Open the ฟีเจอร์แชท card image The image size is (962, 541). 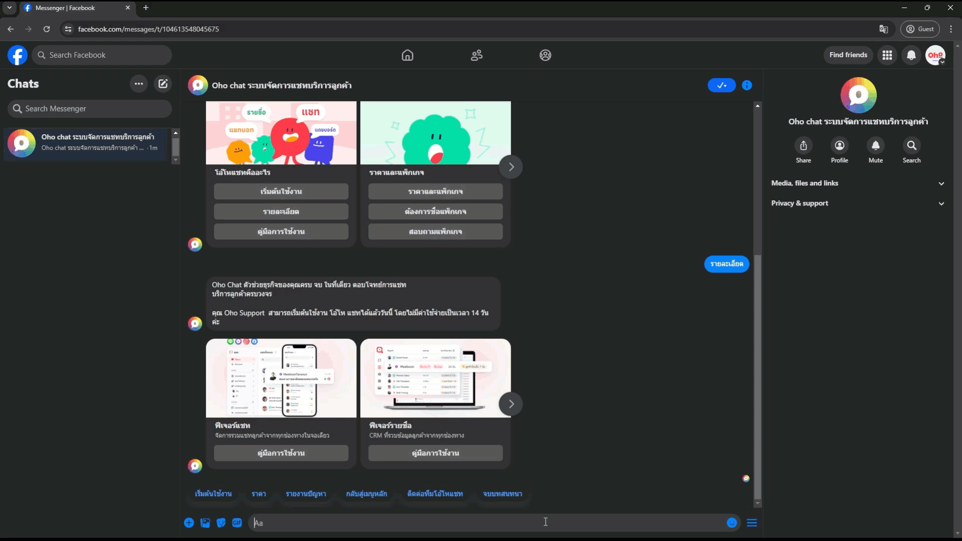[281, 378]
